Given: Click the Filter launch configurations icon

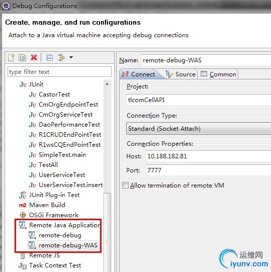Looking at the screenshot, I should pyautogui.click(x=61, y=57).
